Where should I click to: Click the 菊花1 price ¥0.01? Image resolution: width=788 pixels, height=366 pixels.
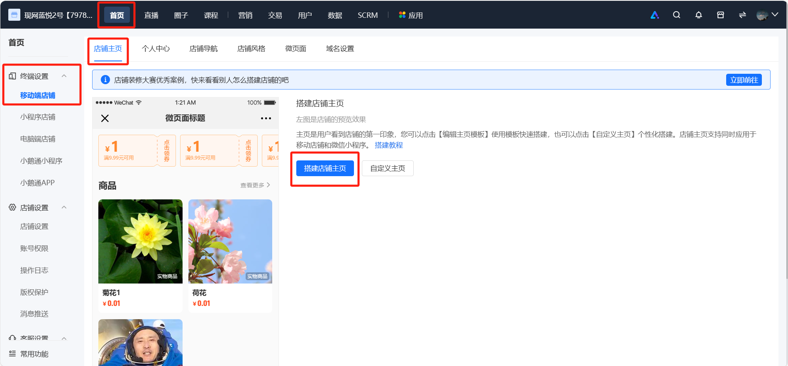[111, 303]
